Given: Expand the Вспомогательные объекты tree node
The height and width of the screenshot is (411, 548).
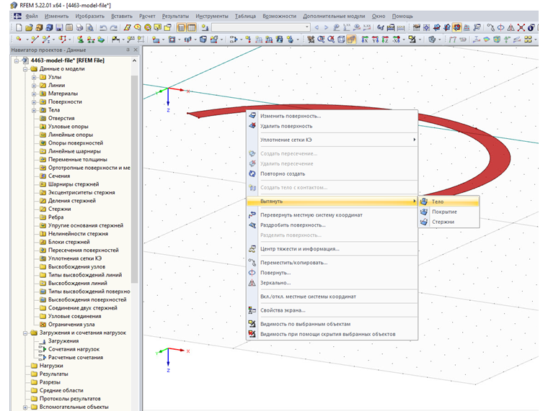Looking at the screenshot, I should (x=25, y=407).
